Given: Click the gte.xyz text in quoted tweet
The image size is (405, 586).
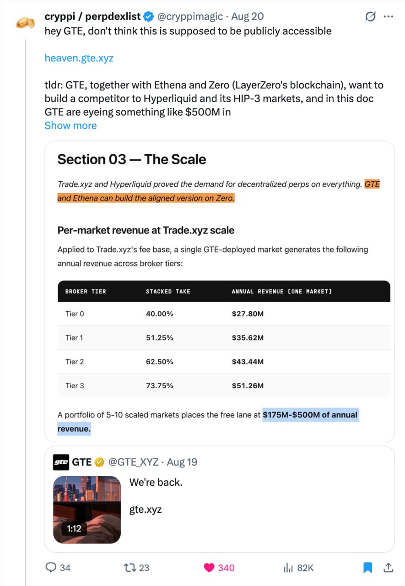Looking at the screenshot, I should 146,509.
